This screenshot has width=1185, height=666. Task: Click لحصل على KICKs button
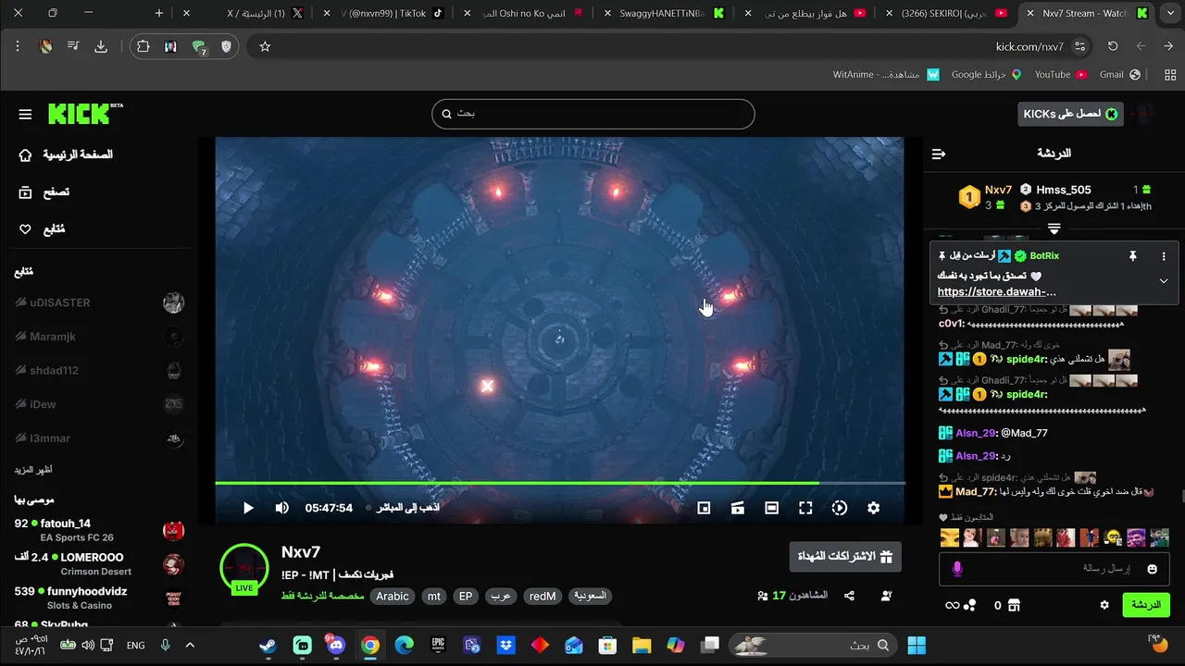[1070, 114]
